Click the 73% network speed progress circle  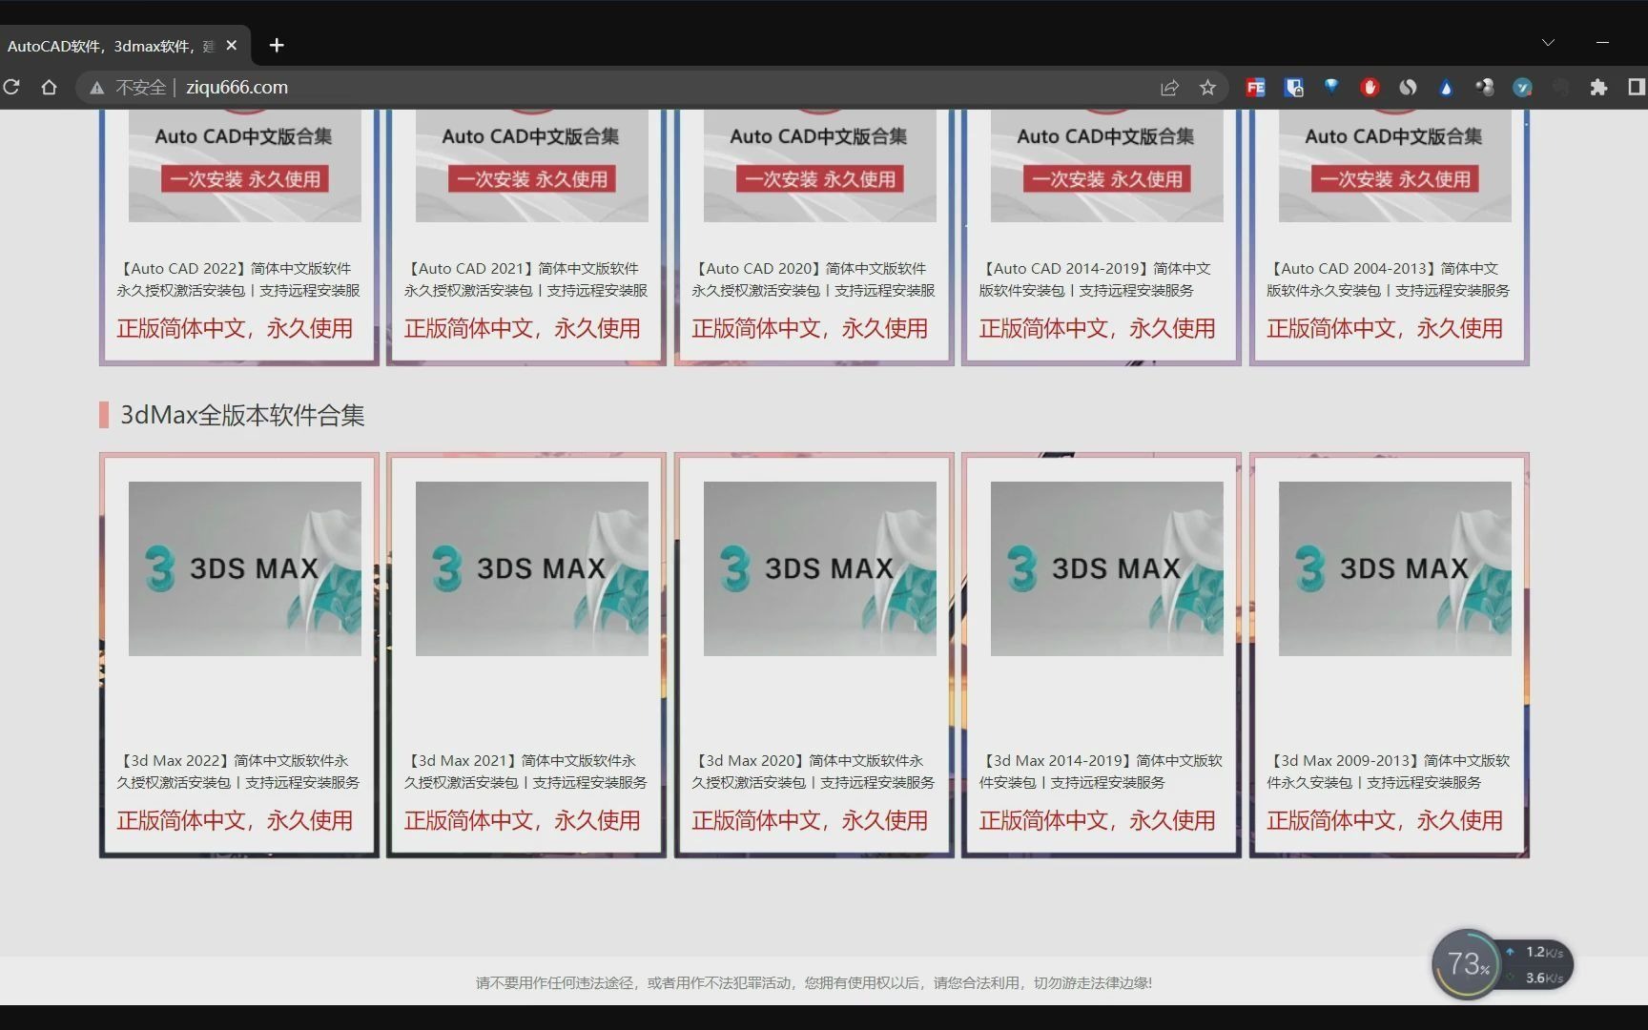coord(1466,964)
